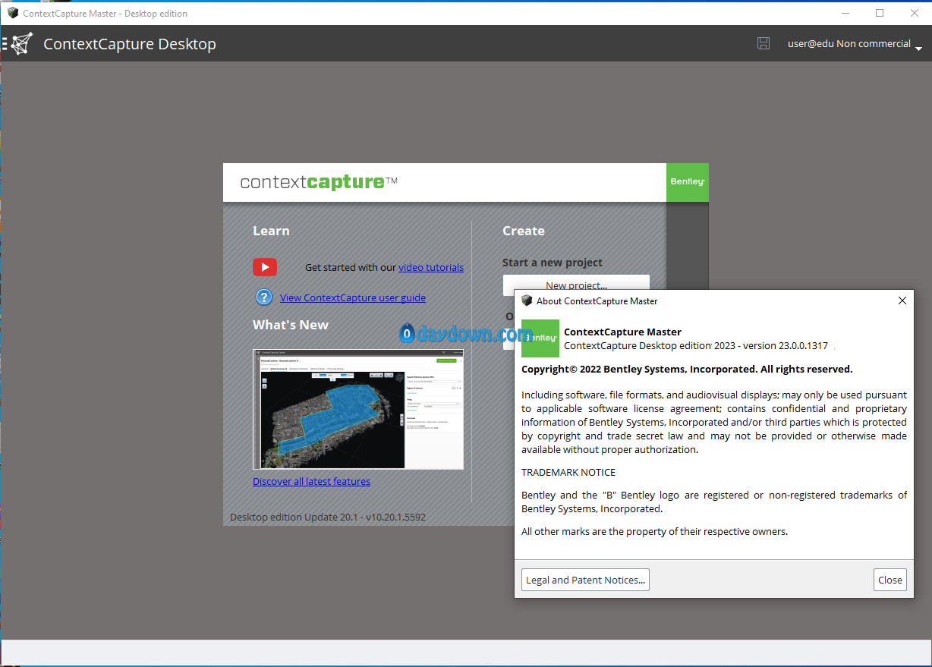Click the app icon in main window title bar
The width and height of the screenshot is (932, 667).
click(13, 13)
